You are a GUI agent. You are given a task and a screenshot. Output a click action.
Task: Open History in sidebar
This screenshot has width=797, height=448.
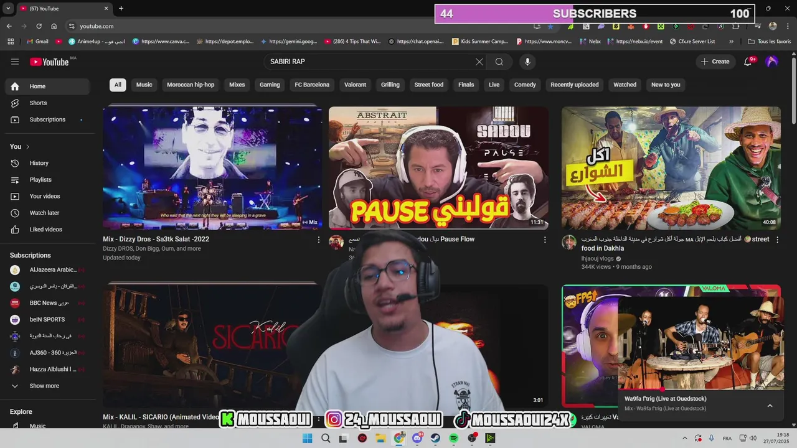coord(47,163)
